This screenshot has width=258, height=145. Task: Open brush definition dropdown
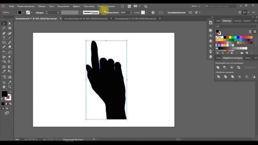coord(101,12)
